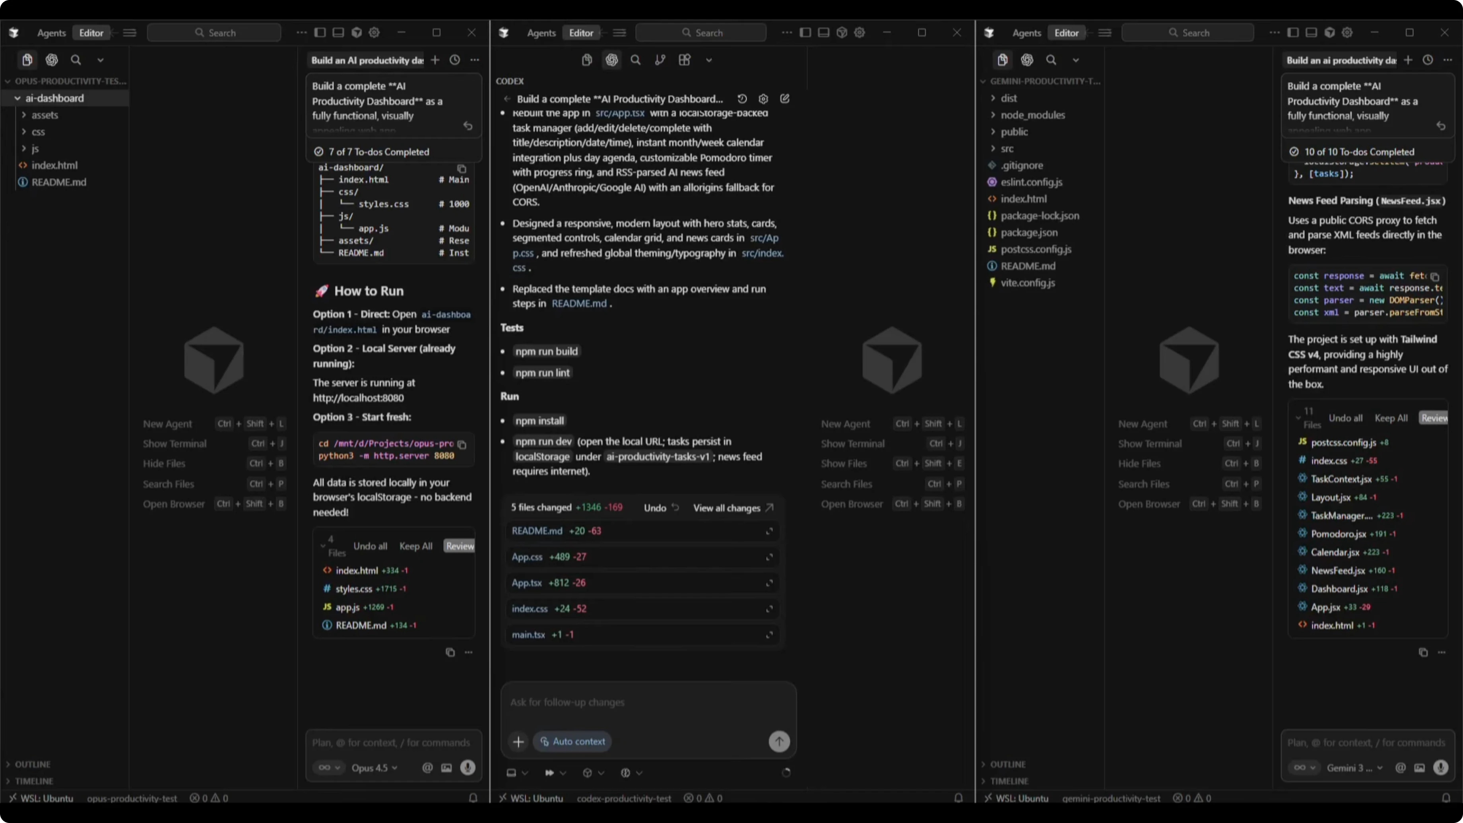Click the Codex send arrow button
The height and width of the screenshot is (823, 1463).
pos(779,741)
